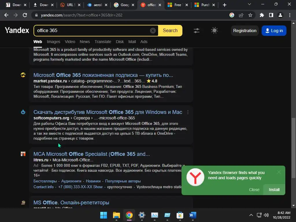Open MCA Microsoft Office Specialist result
The height and width of the screenshot is (222, 296).
click(92, 154)
